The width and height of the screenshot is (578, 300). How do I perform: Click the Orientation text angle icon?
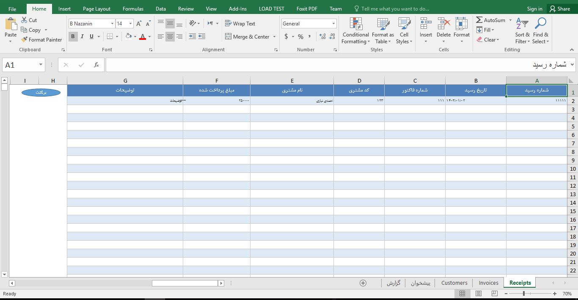tap(193, 23)
